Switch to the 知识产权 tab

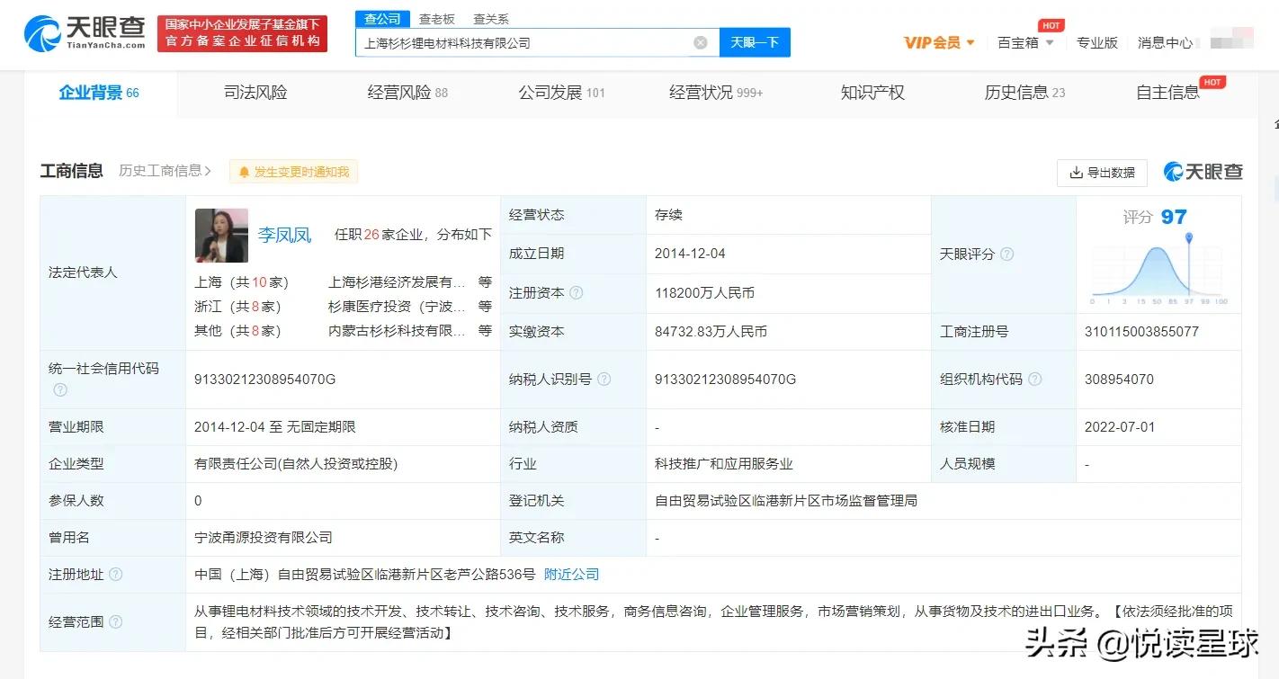click(872, 93)
